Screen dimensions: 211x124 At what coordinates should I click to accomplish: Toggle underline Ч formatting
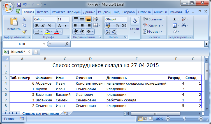(50, 25)
